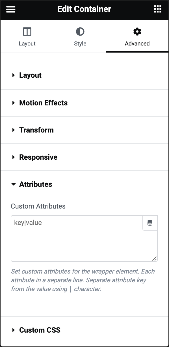Expand the Custom CSS section arrow
Image resolution: width=169 pixels, height=347 pixels.
(13, 330)
